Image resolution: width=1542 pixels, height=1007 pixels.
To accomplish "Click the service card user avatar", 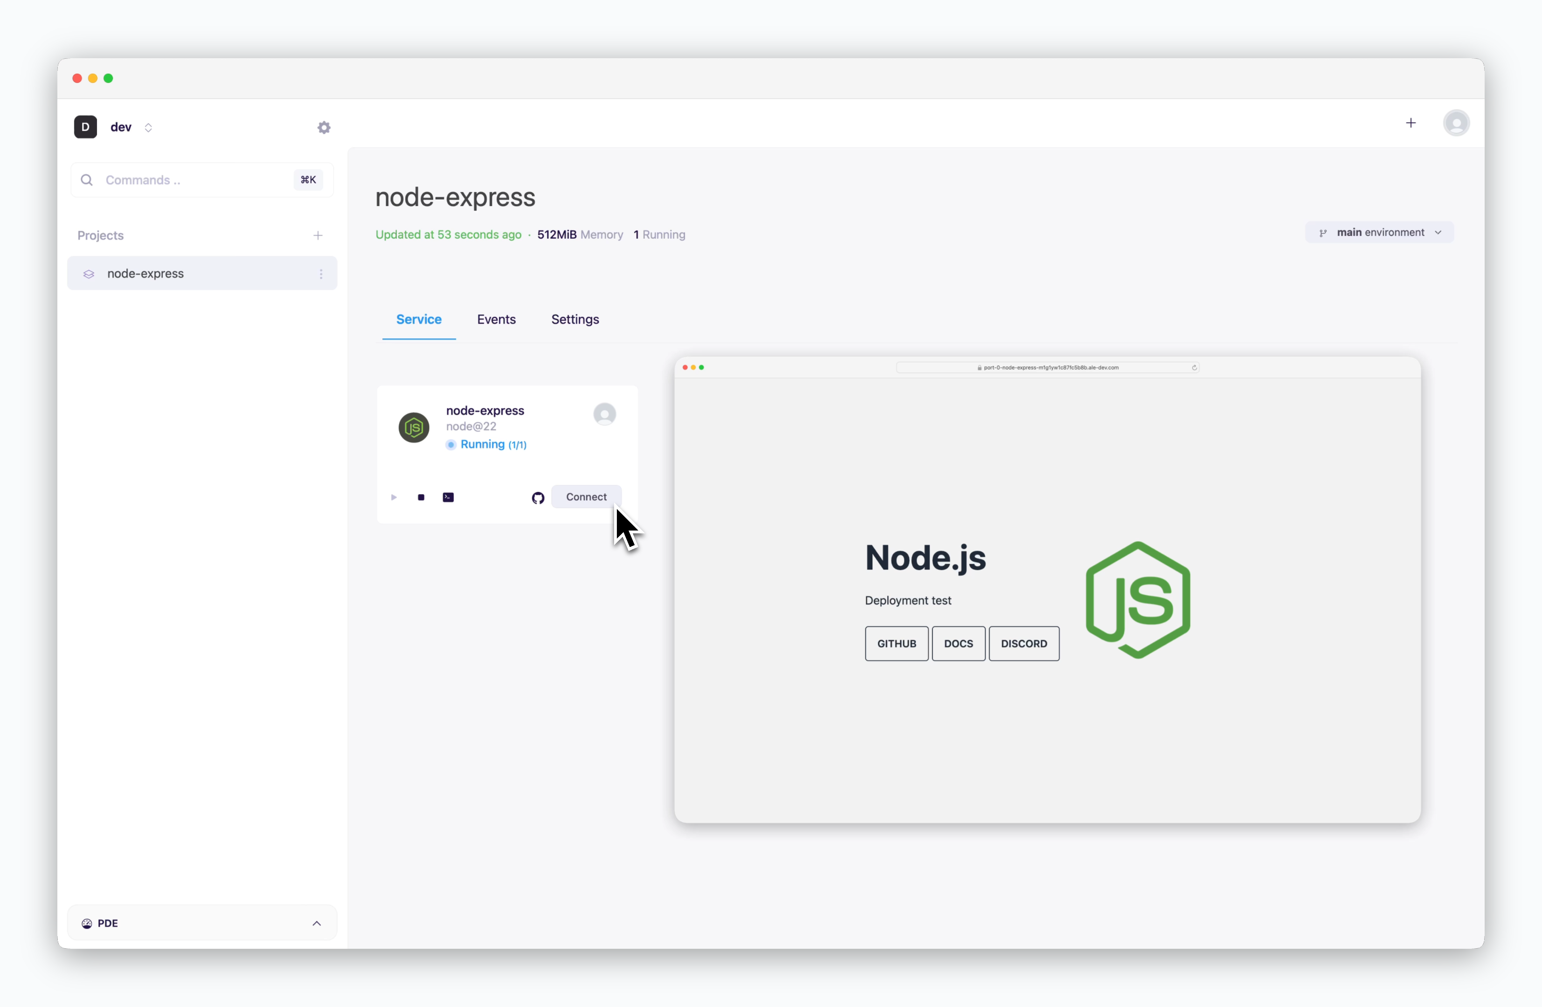I will tap(604, 414).
